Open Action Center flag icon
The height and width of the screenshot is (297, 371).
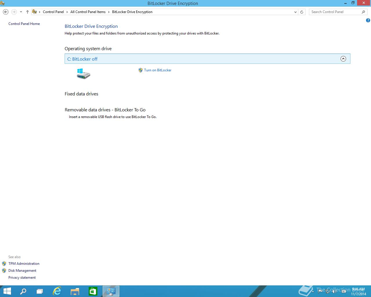pyautogui.click(x=320, y=291)
